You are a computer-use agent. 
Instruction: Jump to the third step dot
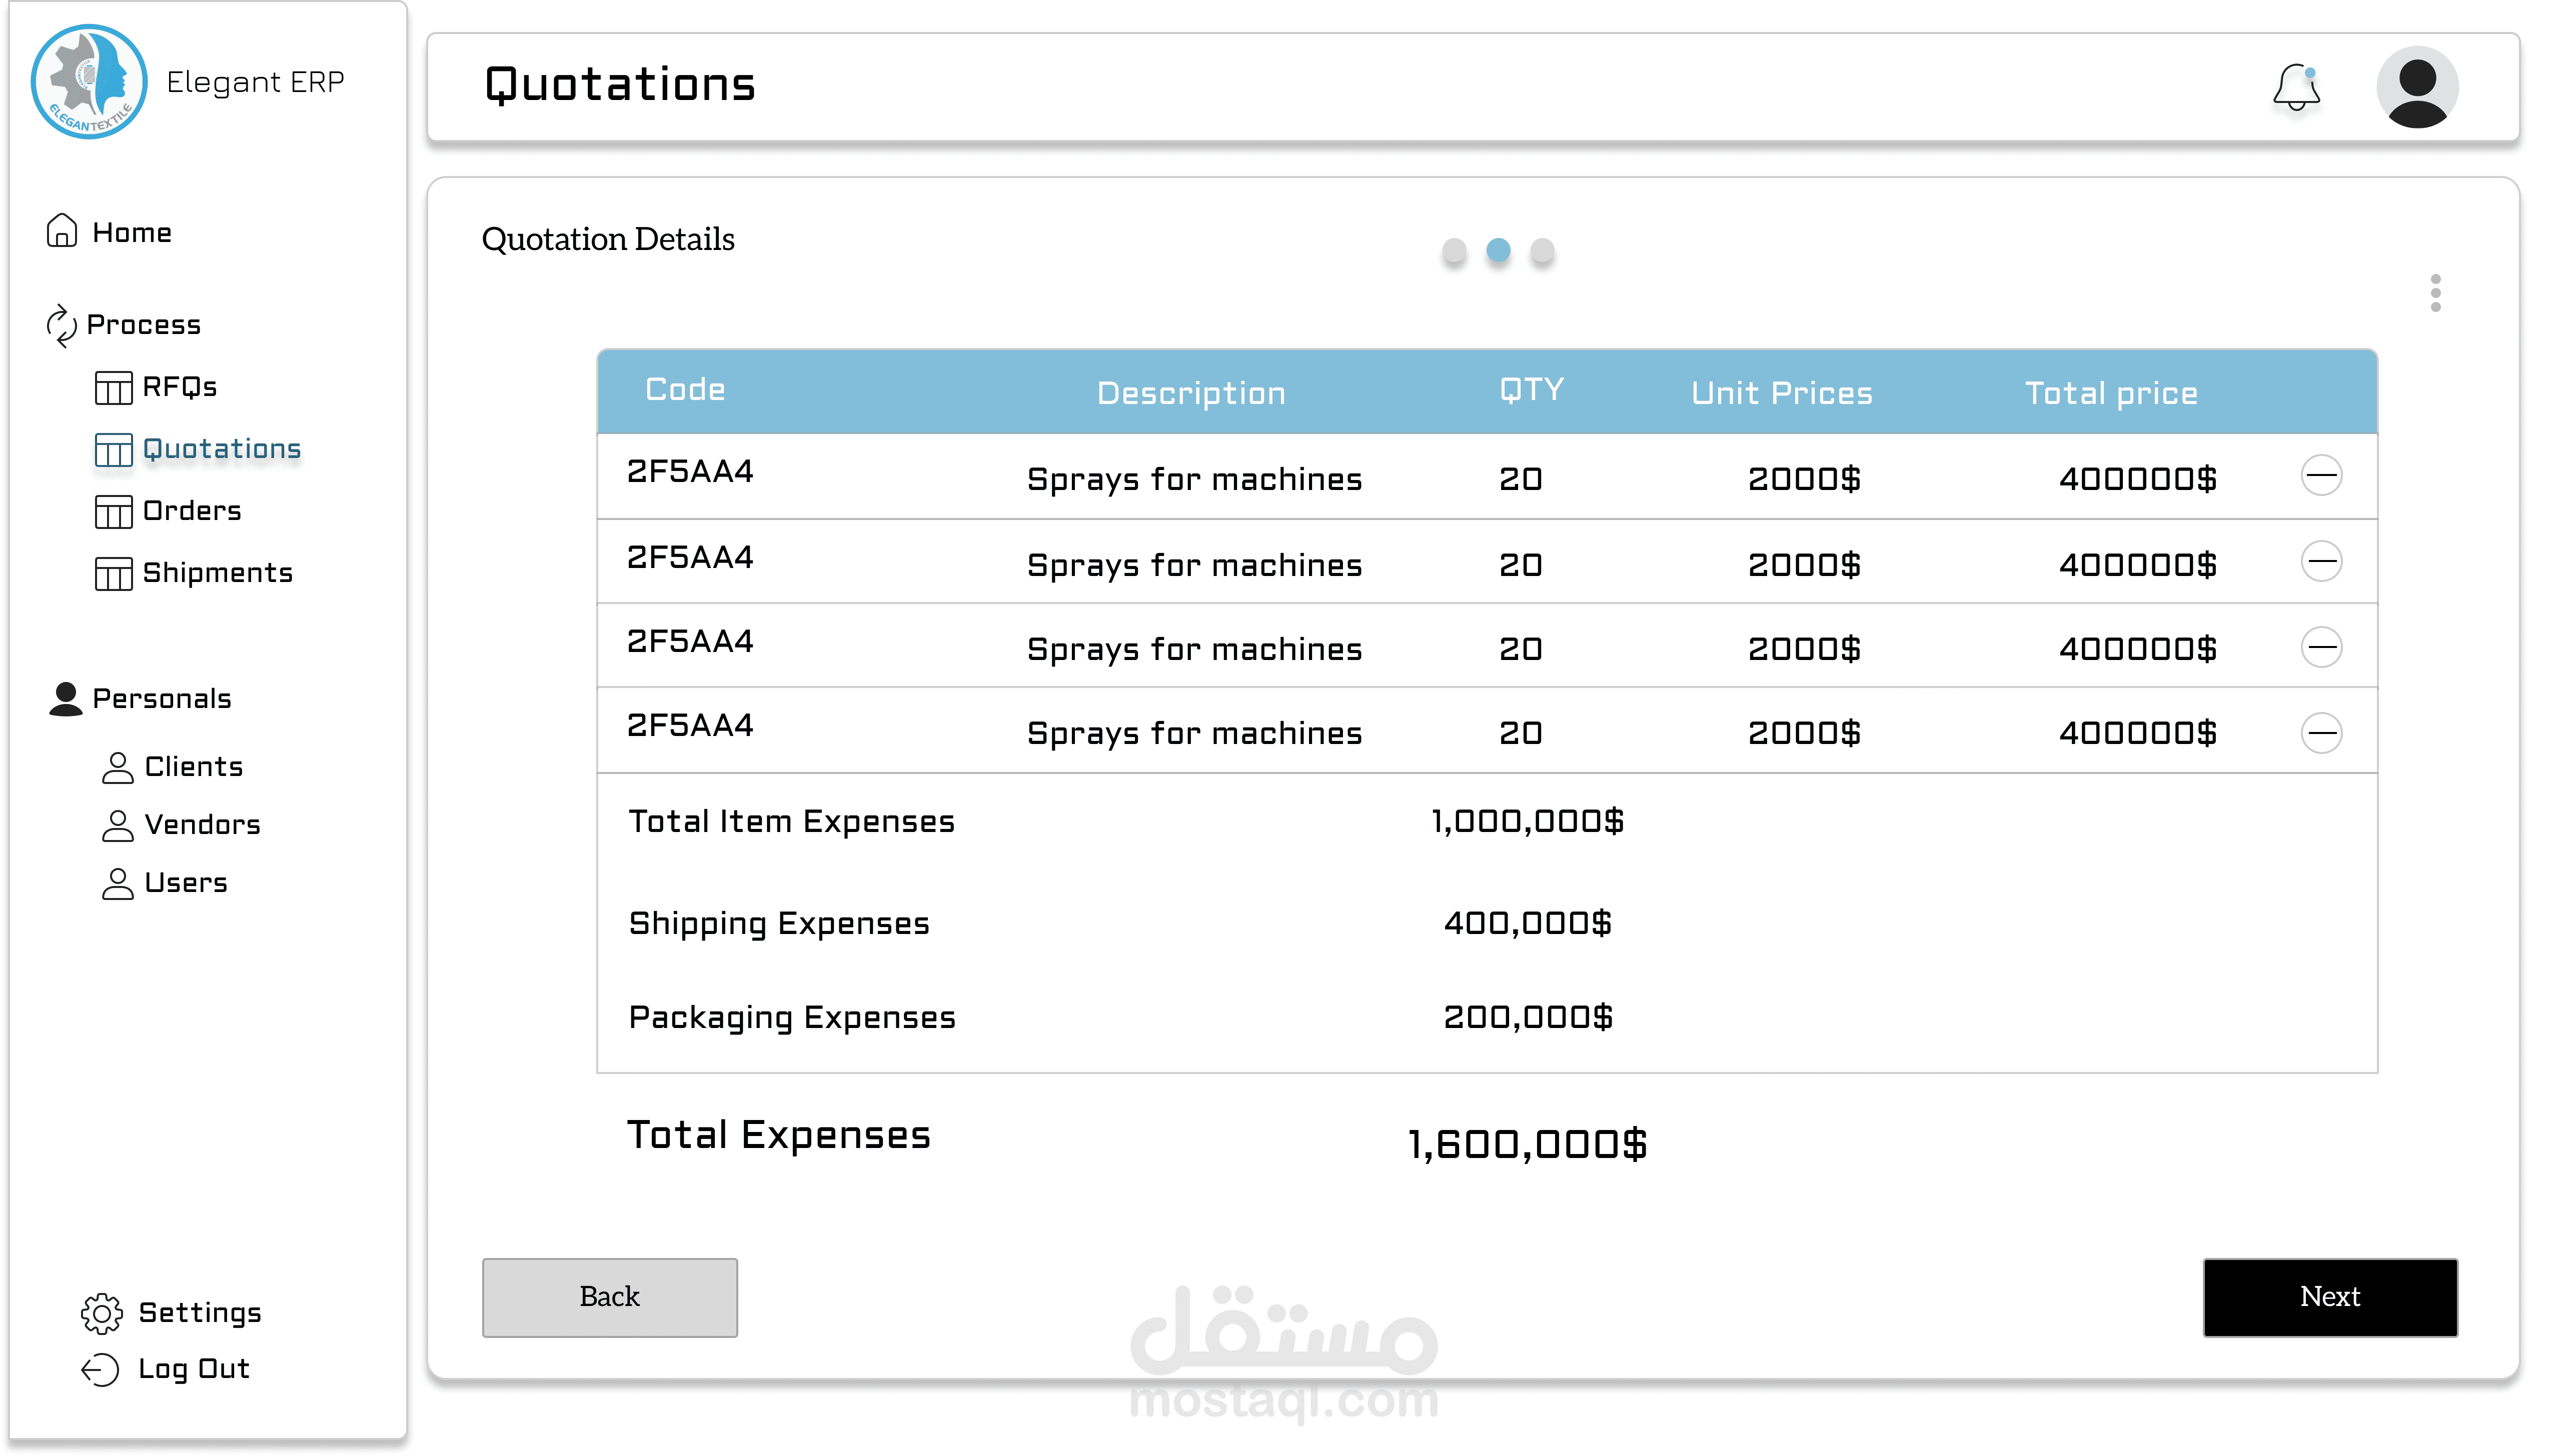[1542, 250]
